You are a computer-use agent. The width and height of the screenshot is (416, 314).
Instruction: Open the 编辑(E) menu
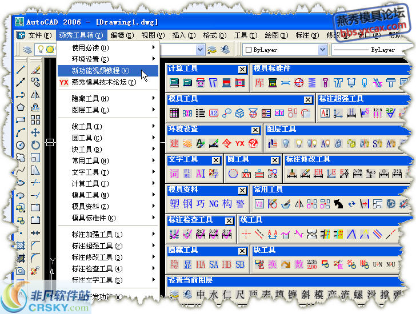click(122, 35)
